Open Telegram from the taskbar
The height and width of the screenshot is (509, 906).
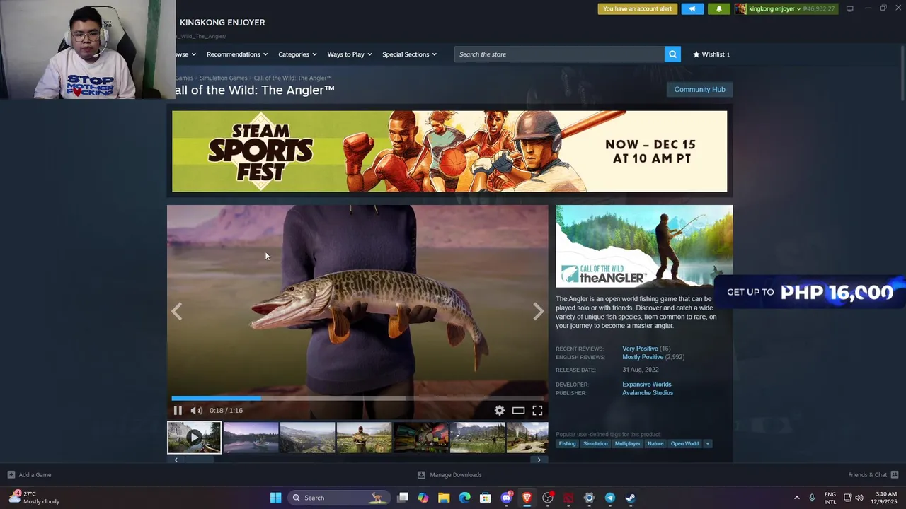(609, 498)
